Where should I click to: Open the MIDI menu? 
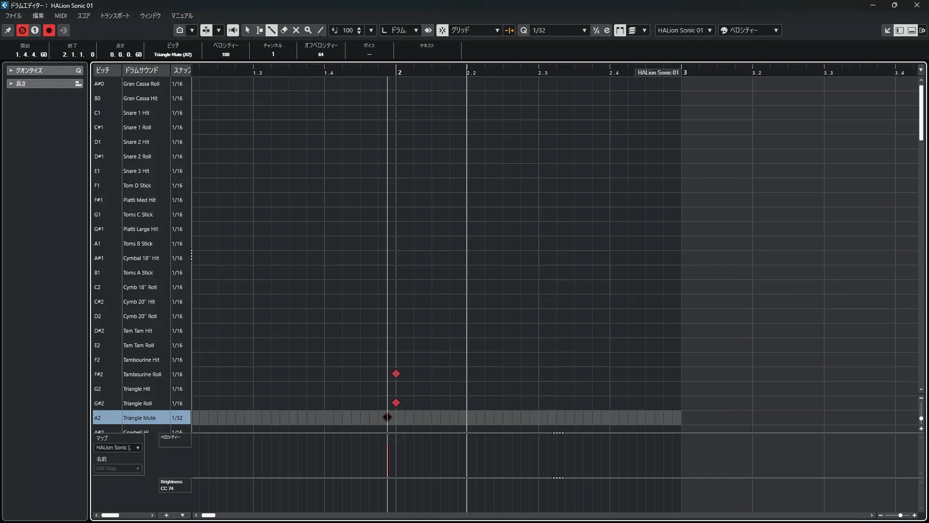[x=60, y=15]
